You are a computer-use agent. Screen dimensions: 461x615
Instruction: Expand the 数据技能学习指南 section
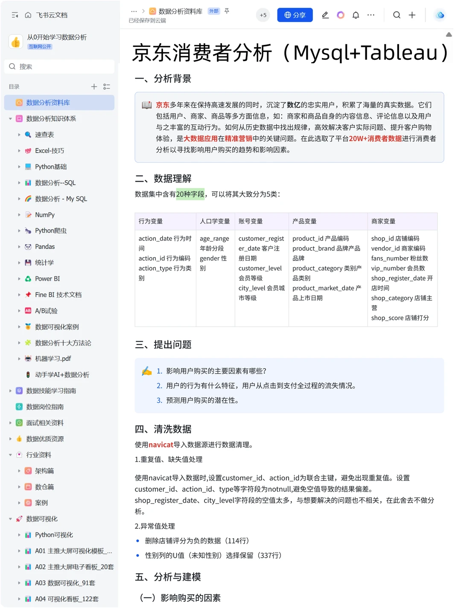tap(10, 391)
